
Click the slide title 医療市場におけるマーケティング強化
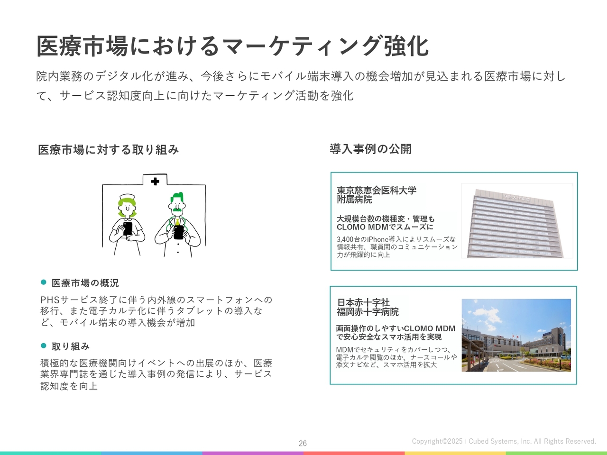click(x=232, y=46)
